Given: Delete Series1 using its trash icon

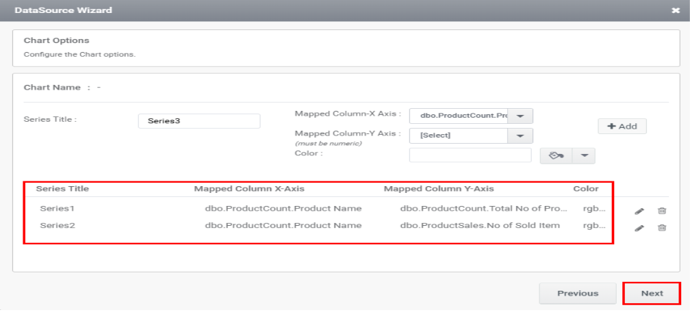Looking at the screenshot, I should click(x=662, y=211).
